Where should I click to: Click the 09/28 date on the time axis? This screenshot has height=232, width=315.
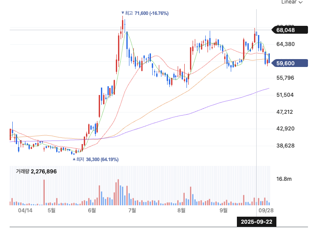(x=265, y=211)
